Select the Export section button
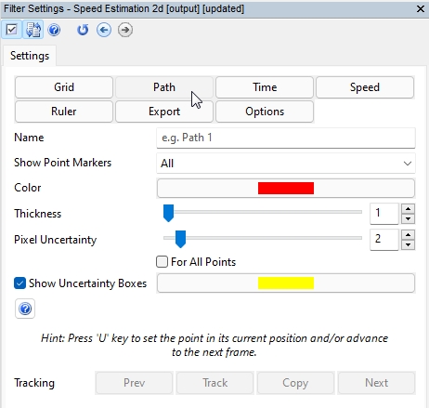The height and width of the screenshot is (408, 429). click(164, 112)
